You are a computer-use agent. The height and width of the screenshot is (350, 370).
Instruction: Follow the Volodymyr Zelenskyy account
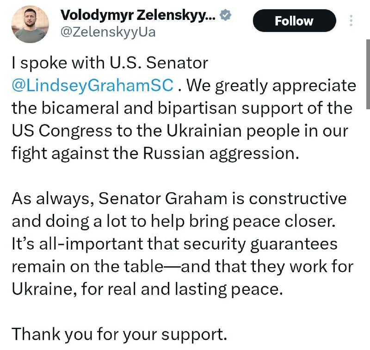click(294, 21)
